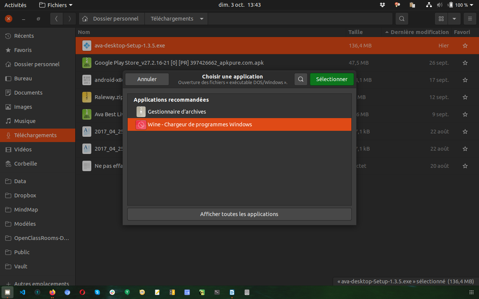
Task: Star the 17 sept. file as favorite
Action: point(465,80)
